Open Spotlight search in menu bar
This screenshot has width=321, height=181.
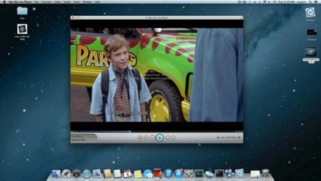coord(310,2)
